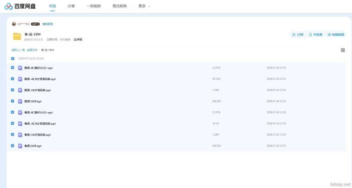Click the selected-files count label
352x188 pixels.
coord(31,59)
